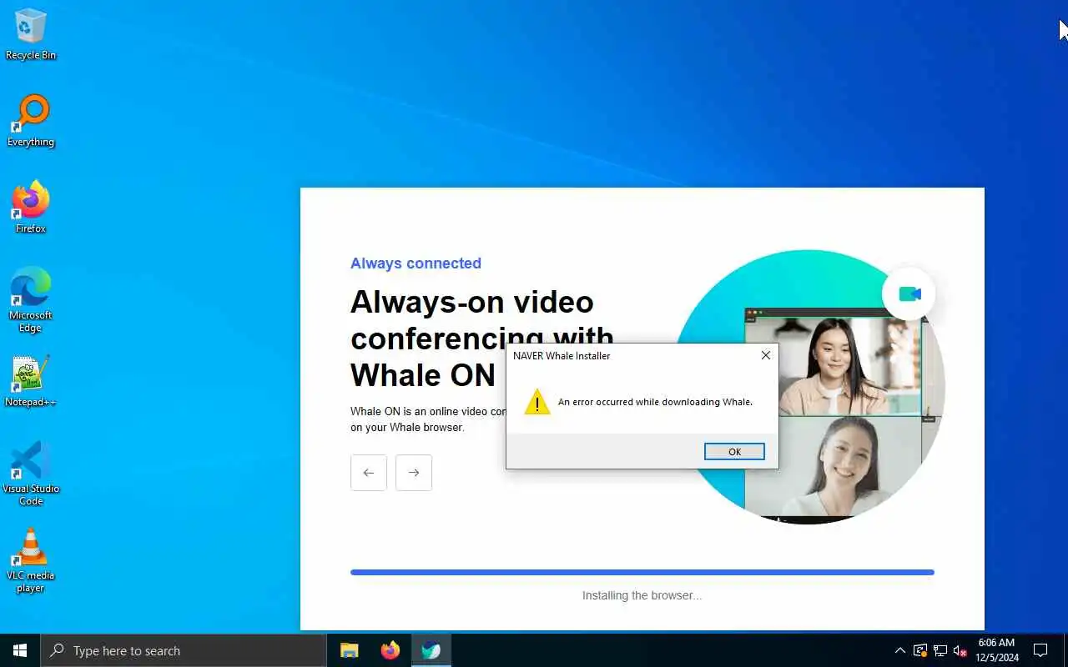Click the network status tray icon

coord(940,650)
